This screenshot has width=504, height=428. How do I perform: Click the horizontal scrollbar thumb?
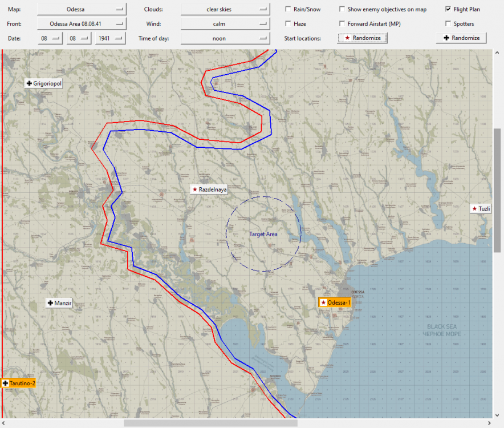210,423
